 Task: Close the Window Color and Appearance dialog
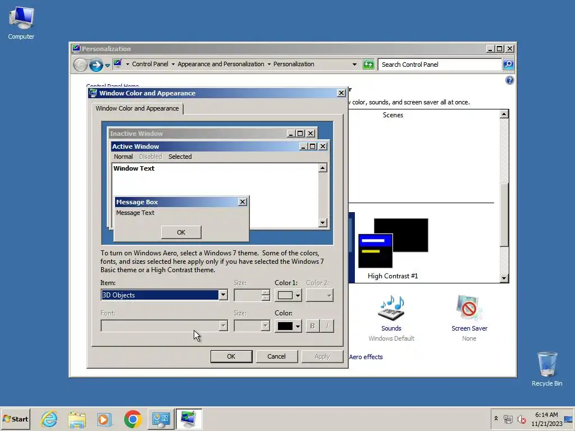coord(341,93)
